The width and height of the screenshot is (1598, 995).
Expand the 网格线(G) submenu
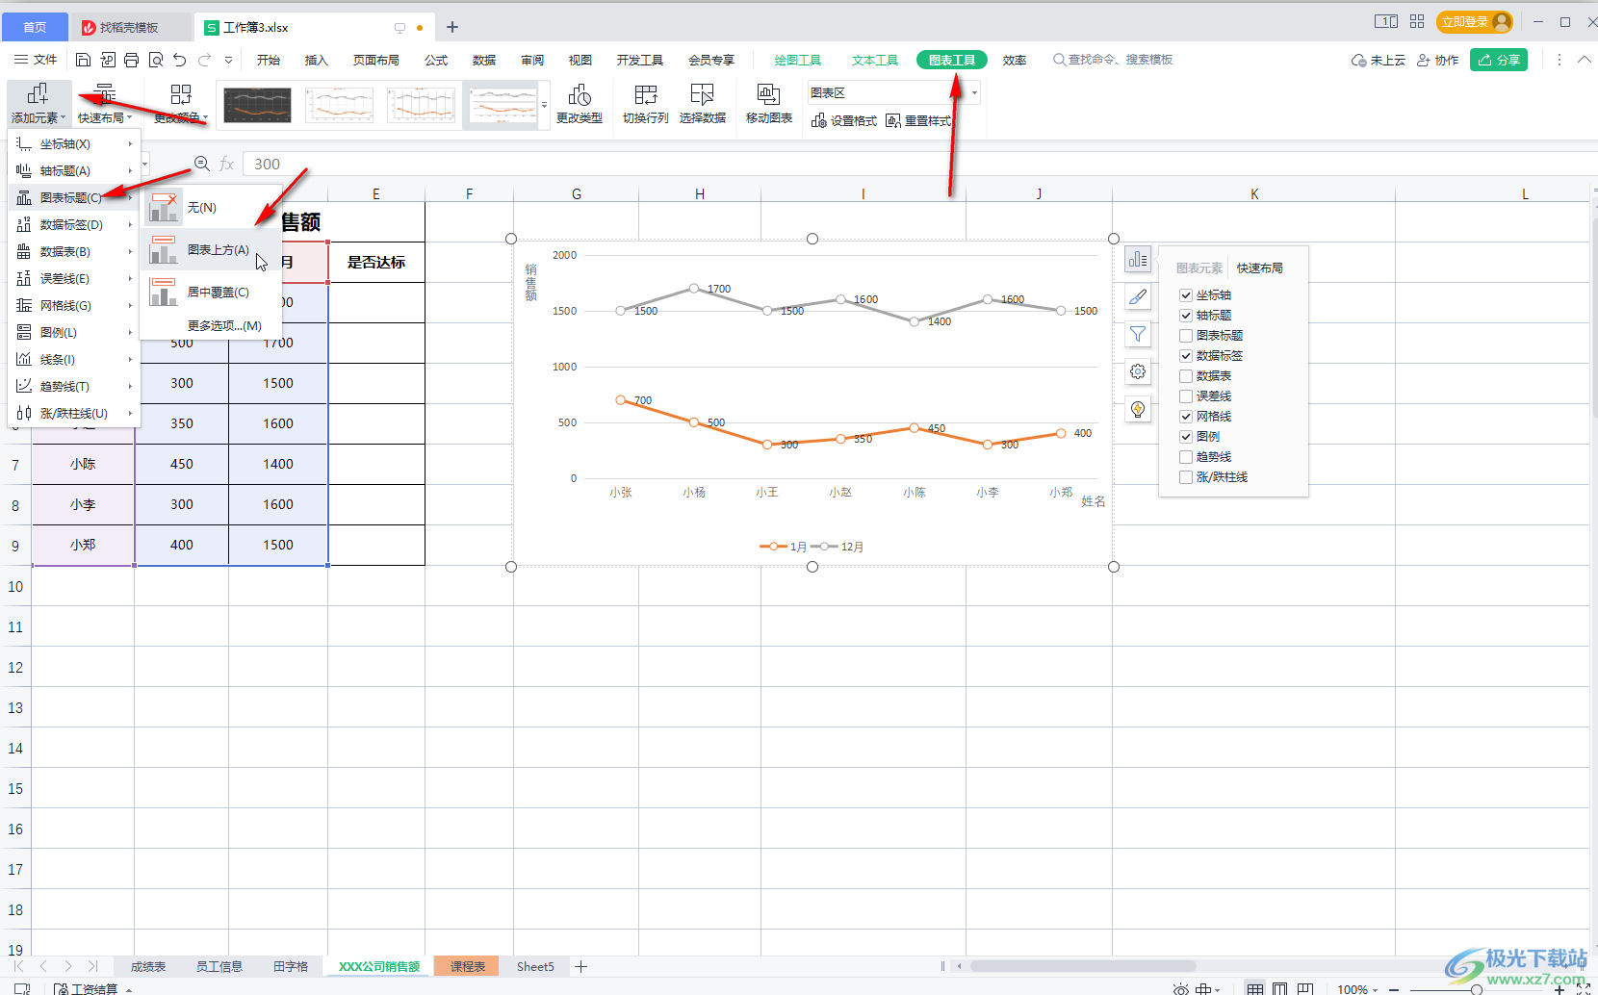(74, 305)
